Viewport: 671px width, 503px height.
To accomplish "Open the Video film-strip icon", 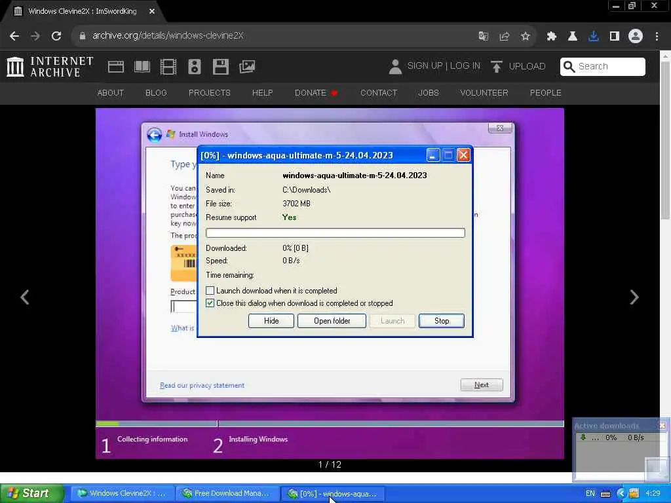I will pyautogui.click(x=168, y=67).
